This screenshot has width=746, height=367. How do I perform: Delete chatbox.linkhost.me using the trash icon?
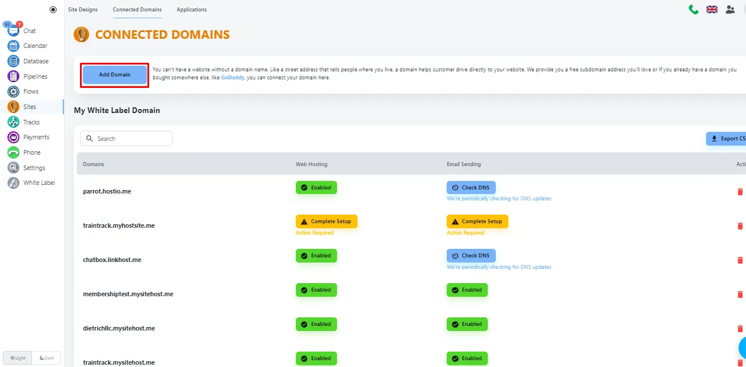point(740,260)
